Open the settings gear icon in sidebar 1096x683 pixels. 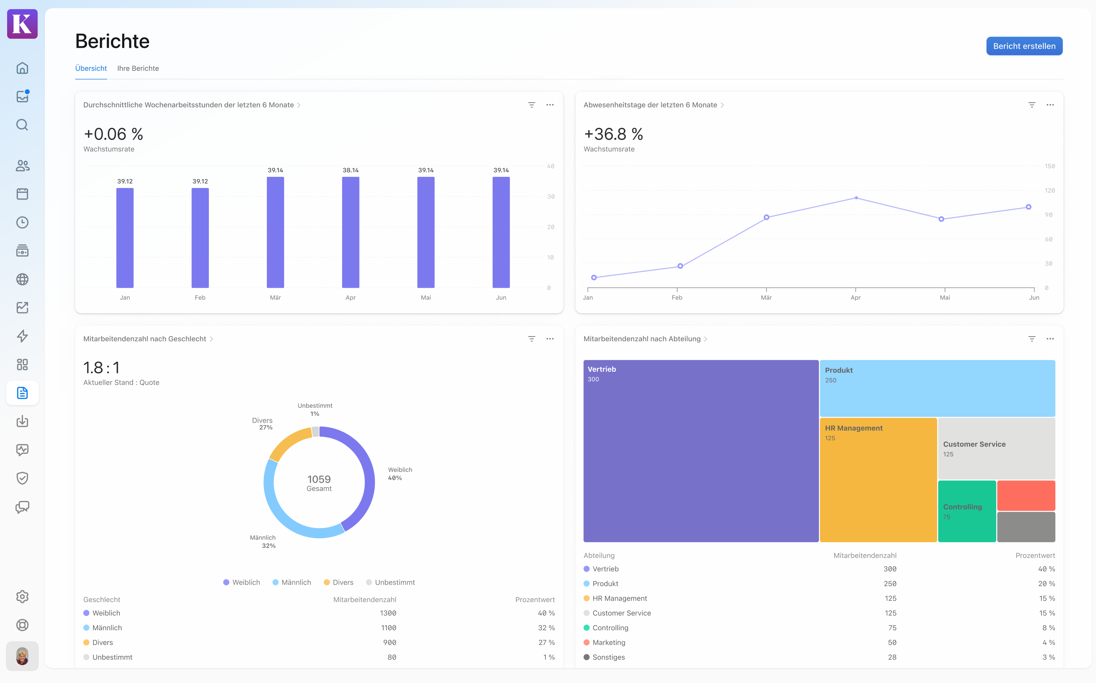[22, 597]
